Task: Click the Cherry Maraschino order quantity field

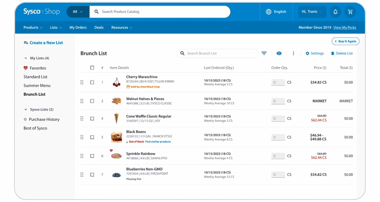Action: 278,82
